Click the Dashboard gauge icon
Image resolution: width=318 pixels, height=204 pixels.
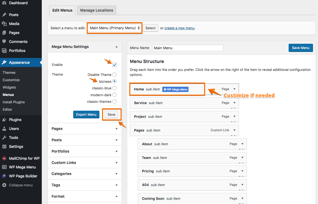tap(4, 3)
